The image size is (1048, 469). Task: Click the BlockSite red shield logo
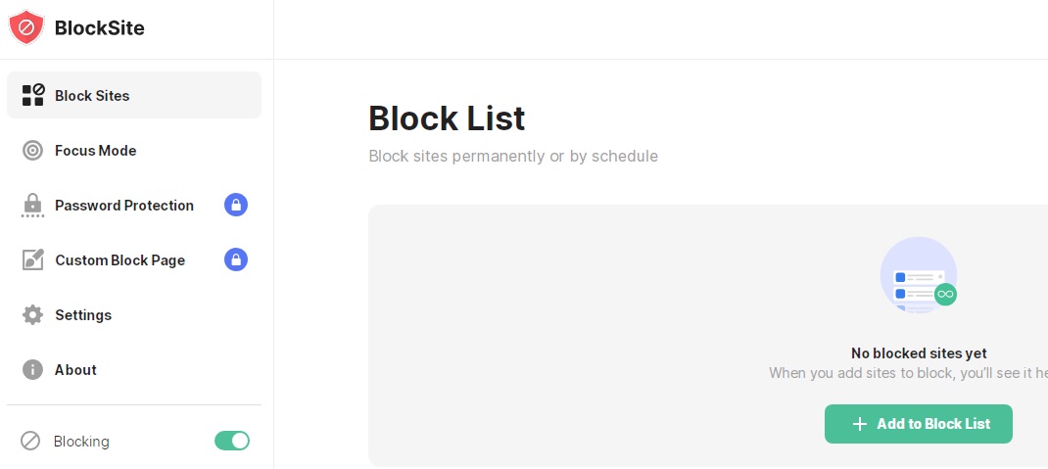coord(26,27)
